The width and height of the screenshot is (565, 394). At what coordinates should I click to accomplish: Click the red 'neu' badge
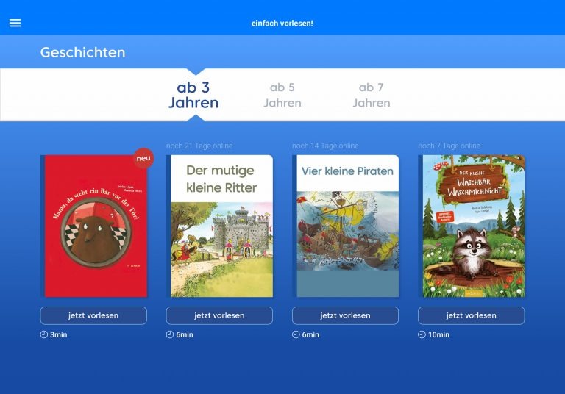click(143, 158)
